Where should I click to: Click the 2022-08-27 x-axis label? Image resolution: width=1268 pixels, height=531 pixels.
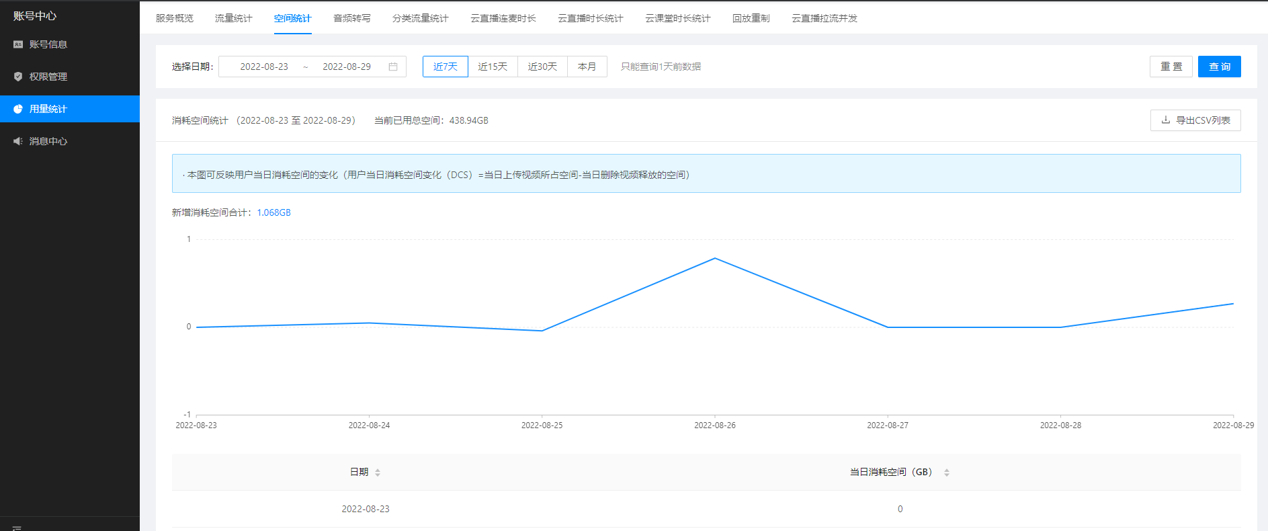tap(888, 425)
